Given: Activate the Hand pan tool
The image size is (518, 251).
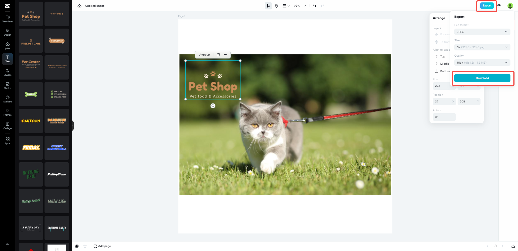Looking at the screenshot, I should (x=277, y=6).
